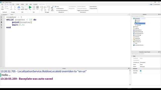Open dropdown arrow under Run

click(30, 11)
